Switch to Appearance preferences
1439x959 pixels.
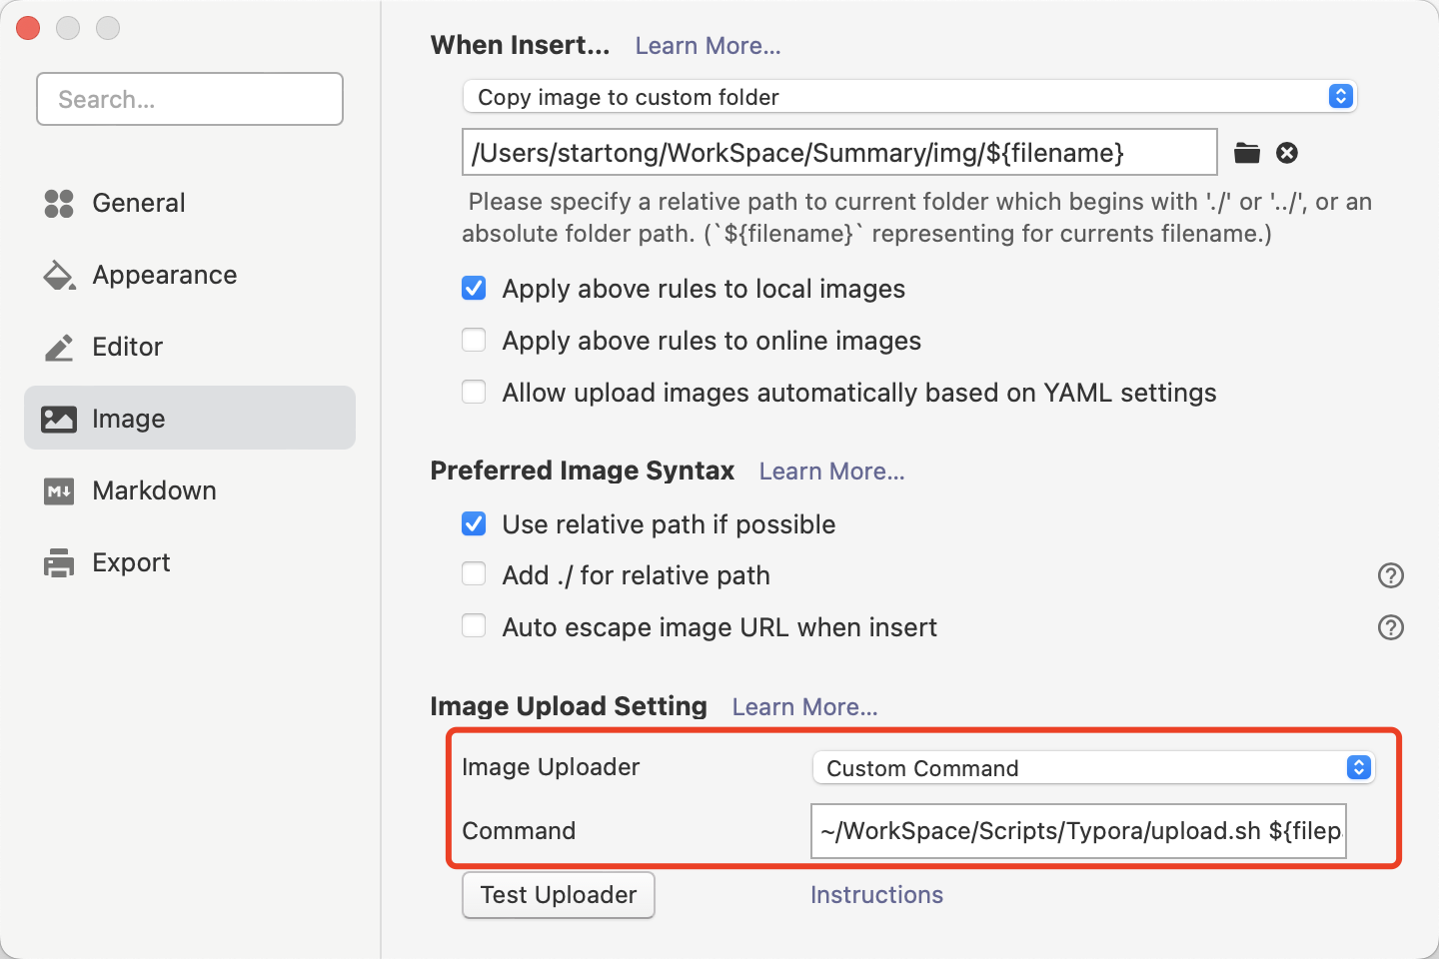coord(190,275)
